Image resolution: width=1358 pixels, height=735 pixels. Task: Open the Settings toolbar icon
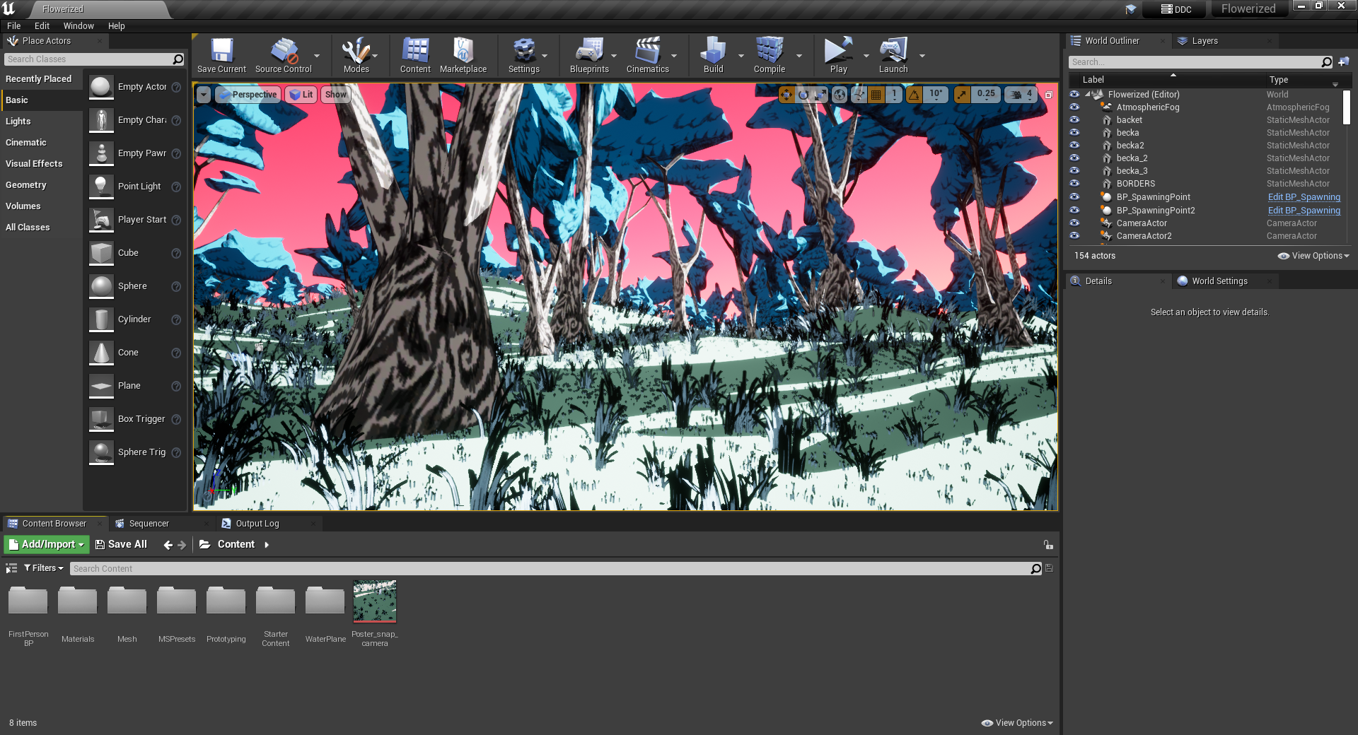pyautogui.click(x=523, y=55)
